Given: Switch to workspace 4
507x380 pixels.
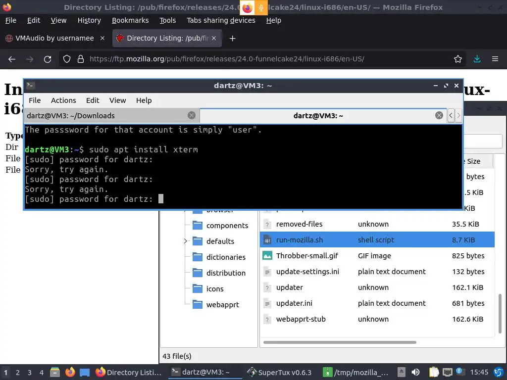Looking at the screenshot, I should tap(42, 373).
